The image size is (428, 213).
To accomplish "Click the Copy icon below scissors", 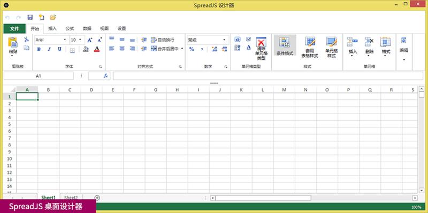I will [26, 48].
